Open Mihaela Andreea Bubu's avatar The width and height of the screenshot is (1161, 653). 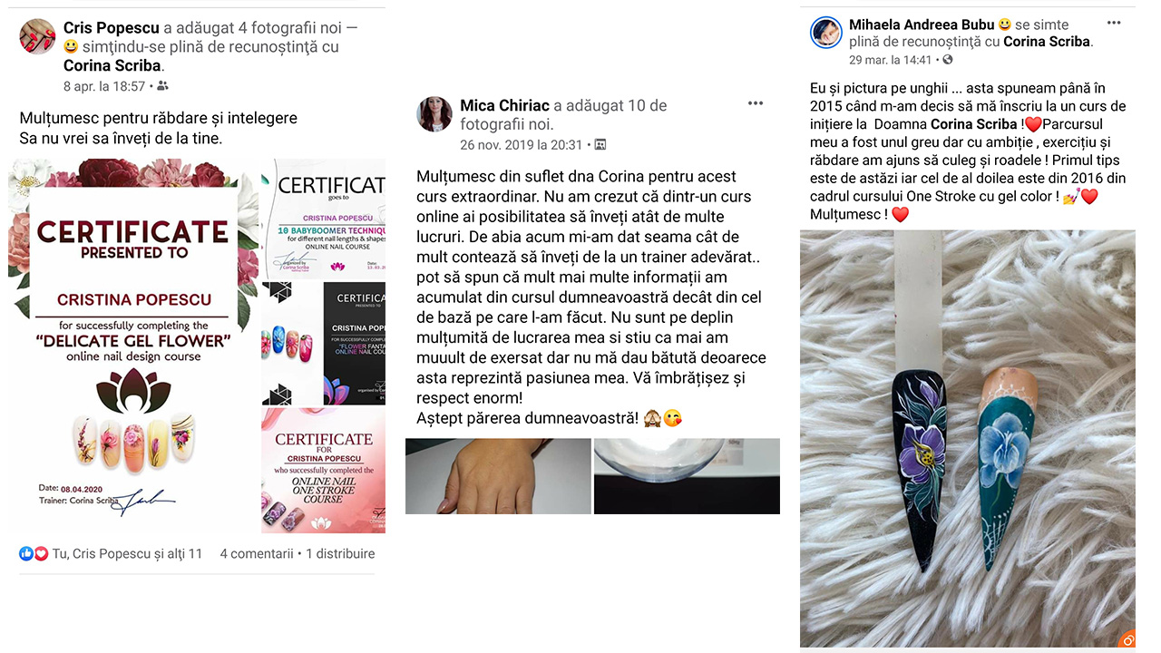[x=826, y=33]
